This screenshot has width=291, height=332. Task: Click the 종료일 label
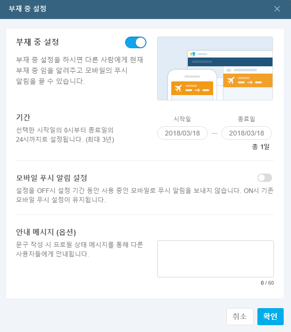coord(246,119)
